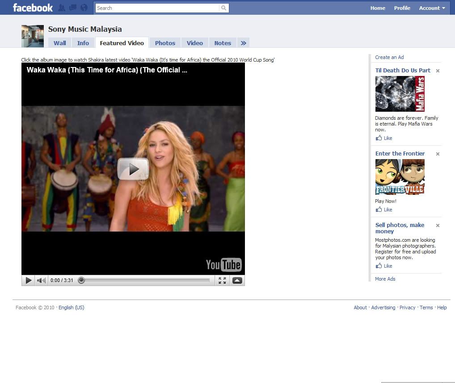The height and width of the screenshot is (383, 455).
Task: Switch to the Wall tab
Action: 60,43
